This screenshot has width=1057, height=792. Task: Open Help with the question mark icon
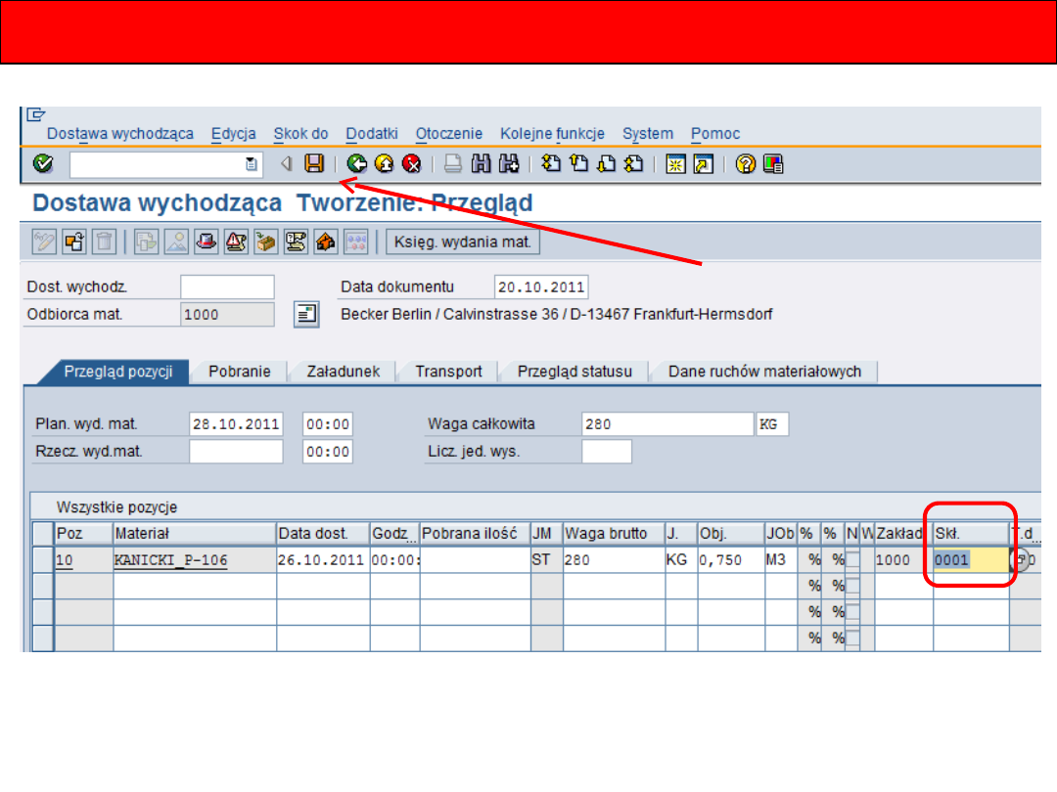click(747, 164)
